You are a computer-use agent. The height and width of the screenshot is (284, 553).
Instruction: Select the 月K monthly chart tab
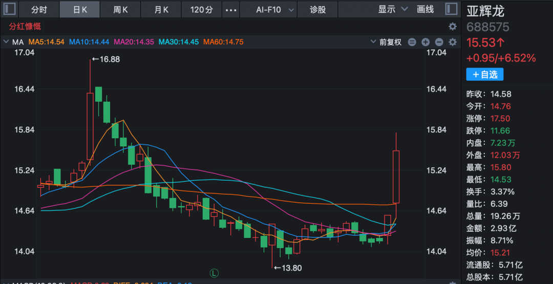pos(161,10)
